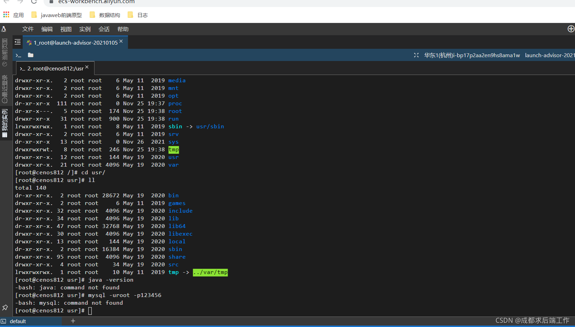The image size is (575, 327).
Task: Click the '-bash: java: command not found' line
Action: [67, 288]
